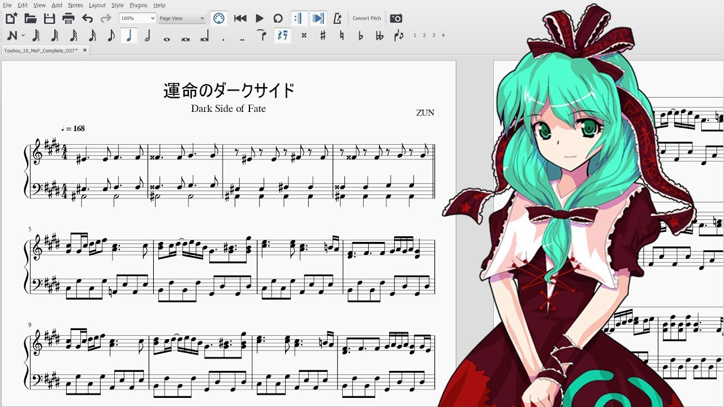Image resolution: width=724 pixels, height=407 pixels.
Task: Open the Notes menu
Action: point(75,5)
